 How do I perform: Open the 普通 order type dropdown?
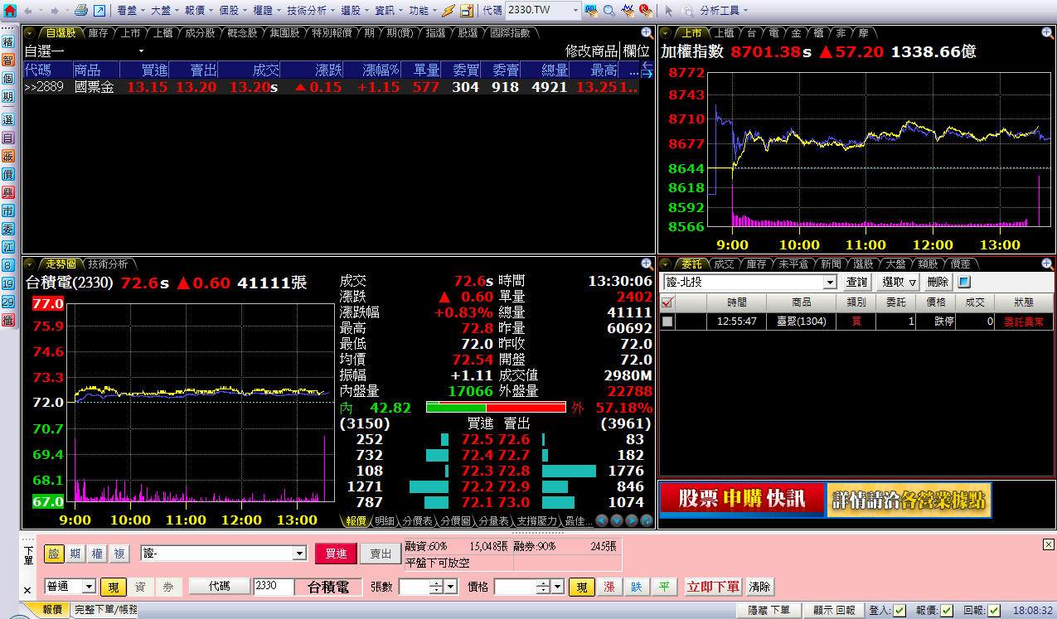(x=90, y=587)
